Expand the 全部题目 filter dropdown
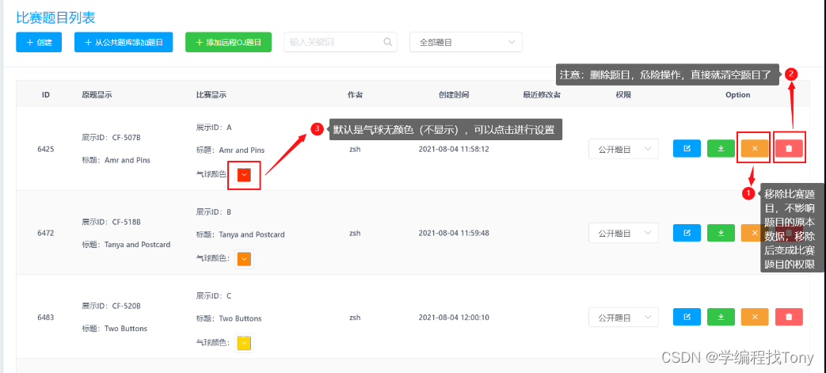This screenshot has width=826, height=373. click(466, 42)
